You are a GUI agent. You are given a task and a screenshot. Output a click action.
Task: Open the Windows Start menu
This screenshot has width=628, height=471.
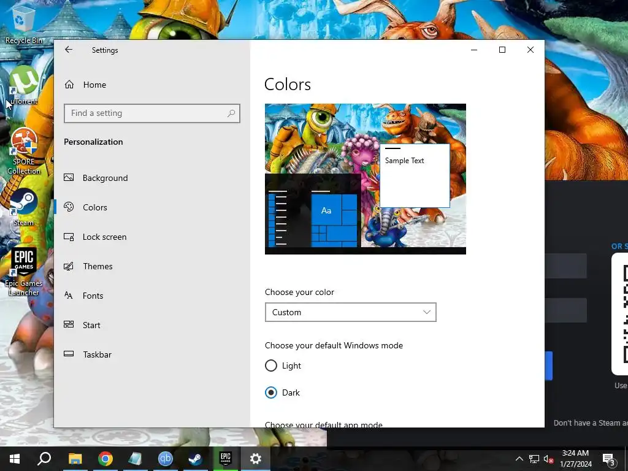pos(15,459)
